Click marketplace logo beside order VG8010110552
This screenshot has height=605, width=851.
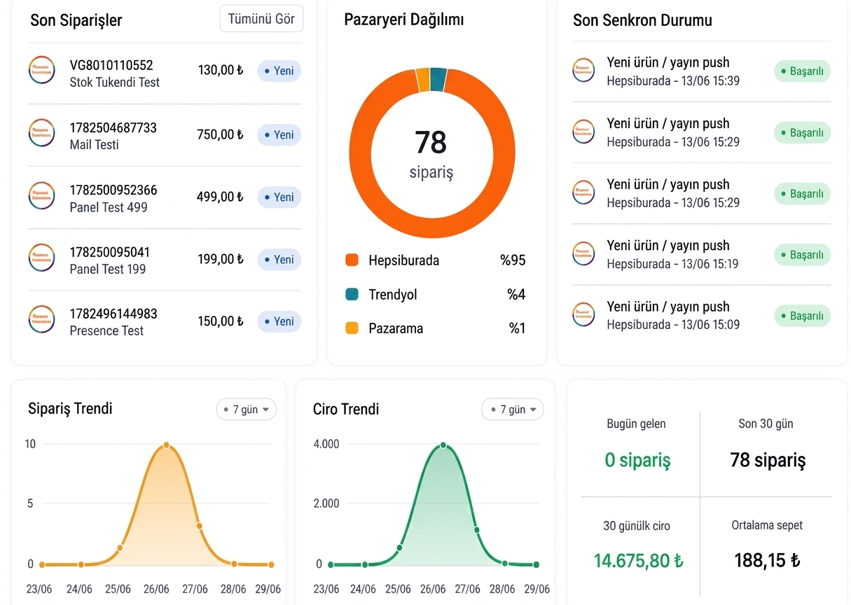tap(41, 71)
